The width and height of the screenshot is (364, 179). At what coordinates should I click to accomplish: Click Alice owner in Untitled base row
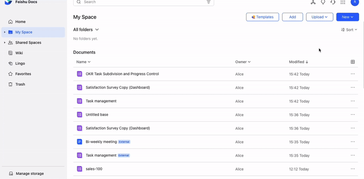pyautogui.click(x=239, y=115)
